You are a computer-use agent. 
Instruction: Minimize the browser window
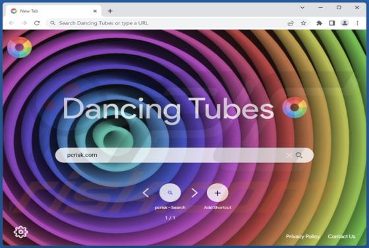[x=320, y=8]
